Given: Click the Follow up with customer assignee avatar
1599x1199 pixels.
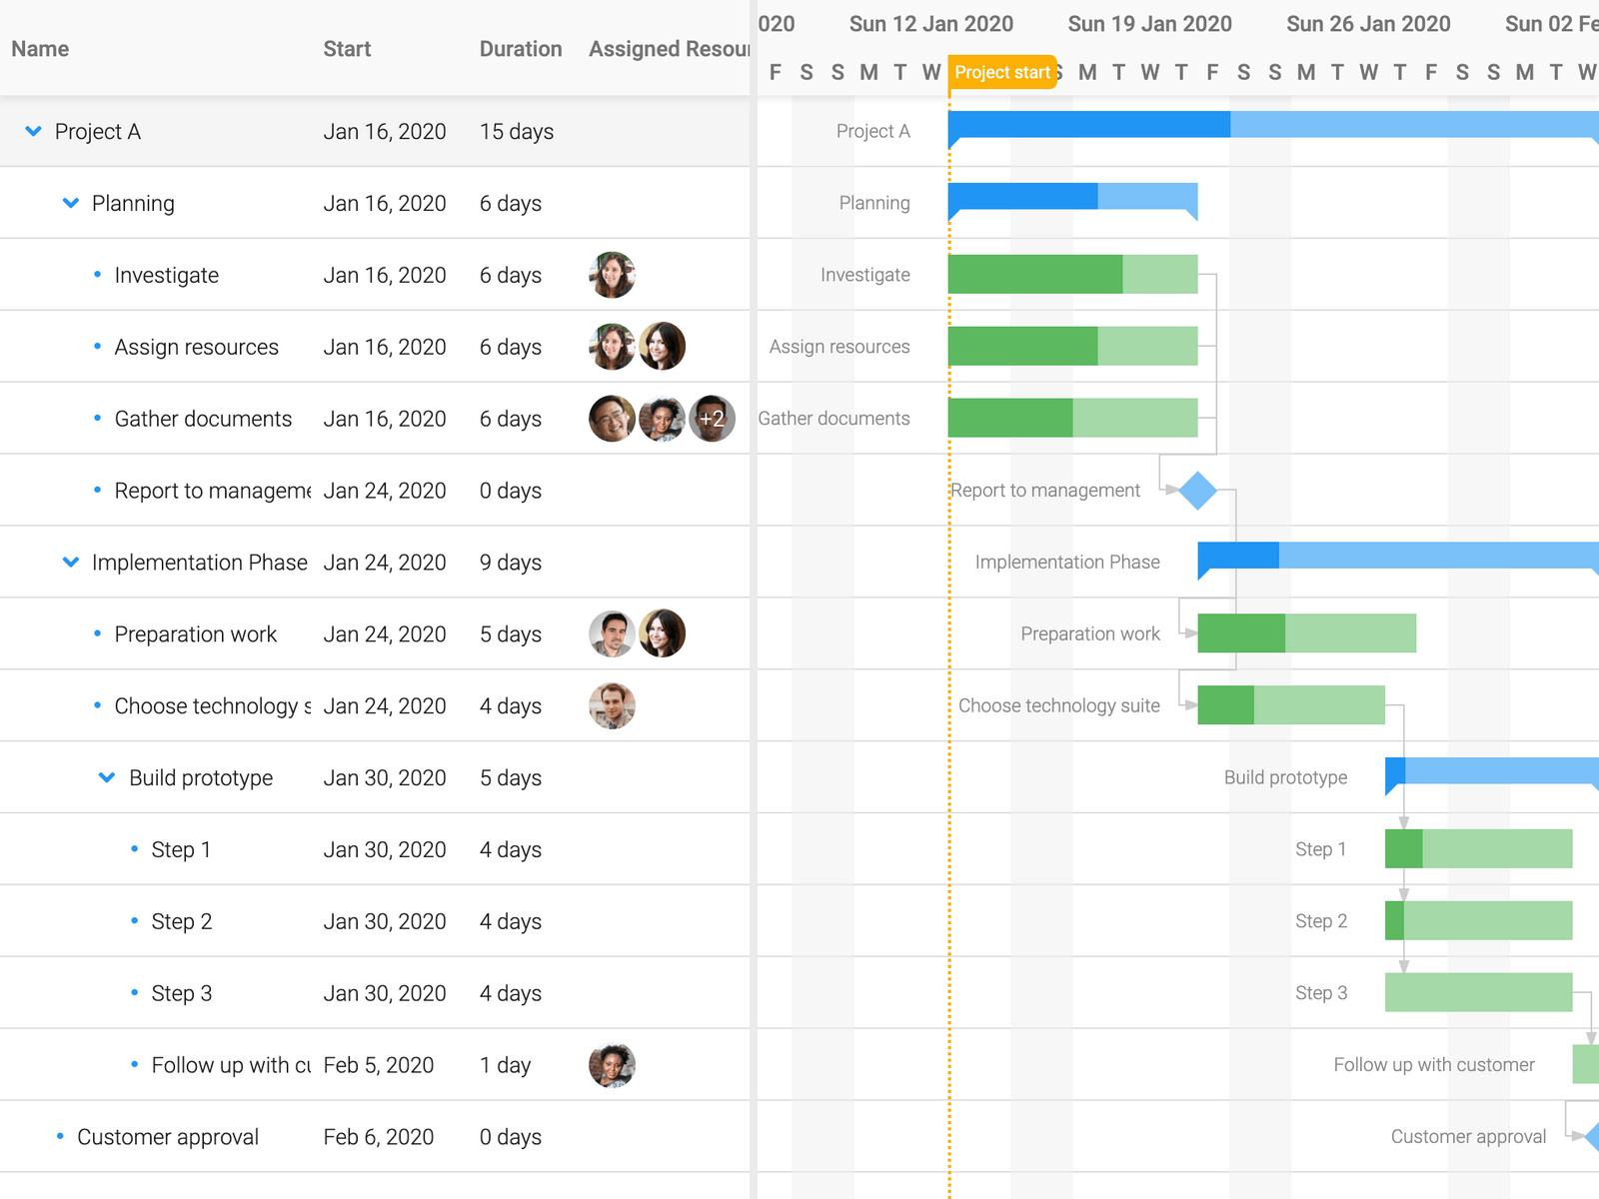Looking at the screenshot, I should point(613,1065).
